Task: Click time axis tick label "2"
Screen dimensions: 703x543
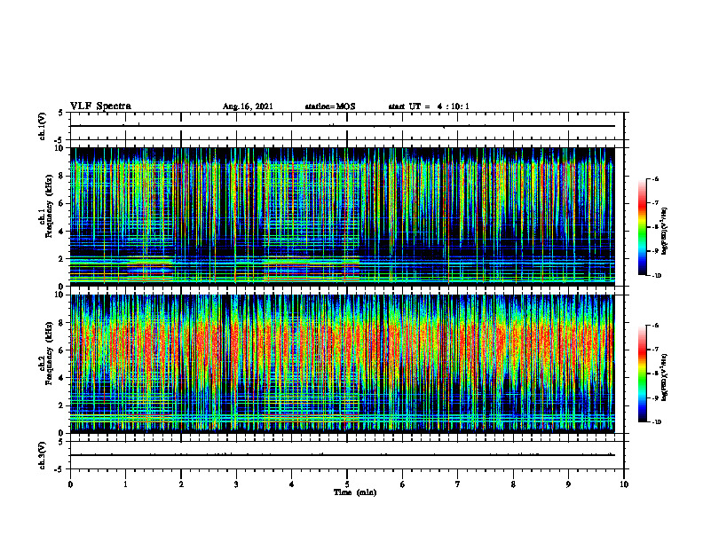Action: pos(181,484)
